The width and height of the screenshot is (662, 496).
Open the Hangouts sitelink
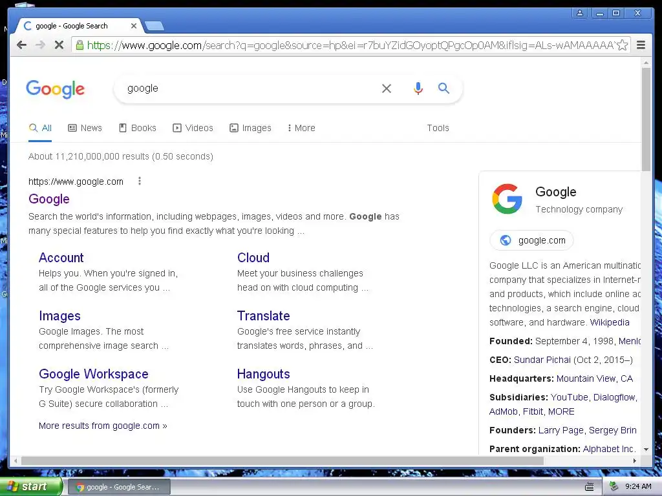click(264, 374)
